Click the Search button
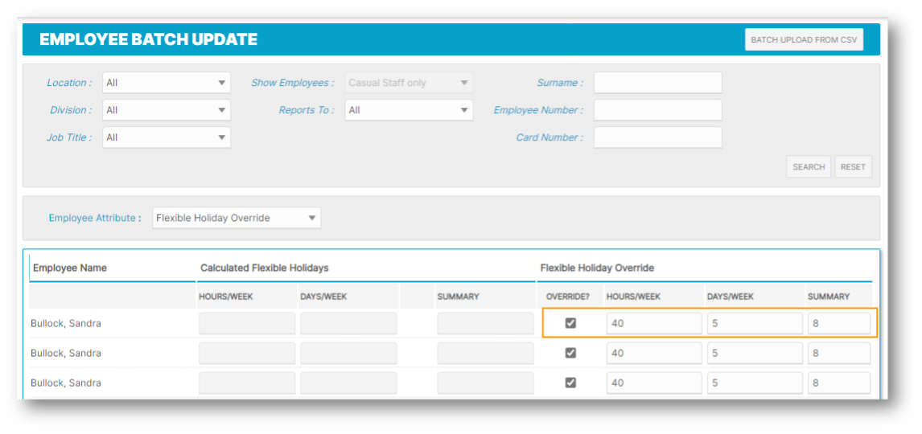Viewport: 922px width, 434px height. (809, 167)
